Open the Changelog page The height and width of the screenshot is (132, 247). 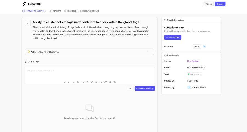[71, 11]
